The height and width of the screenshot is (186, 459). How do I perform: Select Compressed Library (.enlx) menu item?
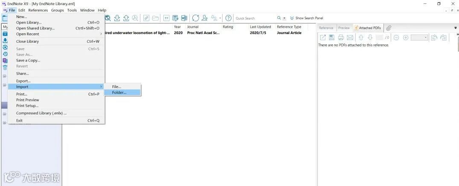pyautogui.click(x=56, y=113)
